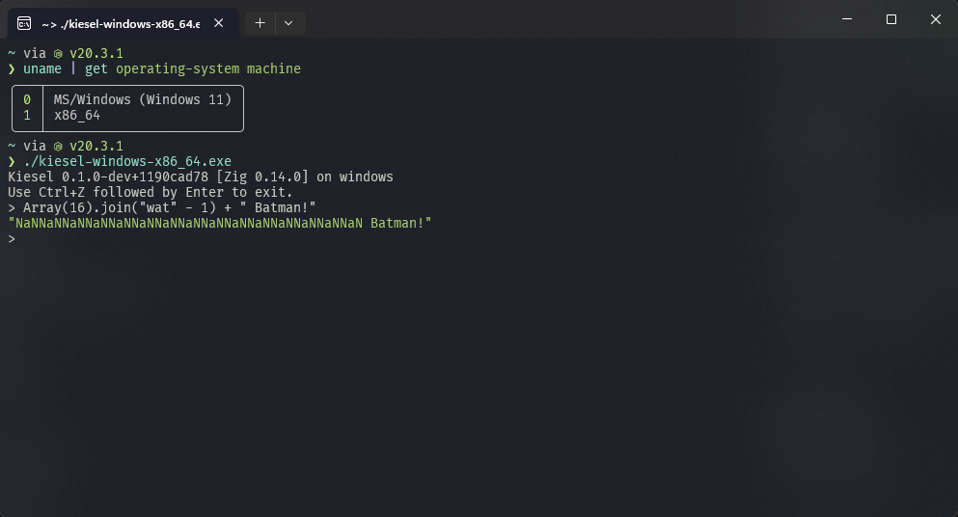Click the first 'v20.3.1' Node version text
Screen dimensions: 958x517
coord(96,53)
